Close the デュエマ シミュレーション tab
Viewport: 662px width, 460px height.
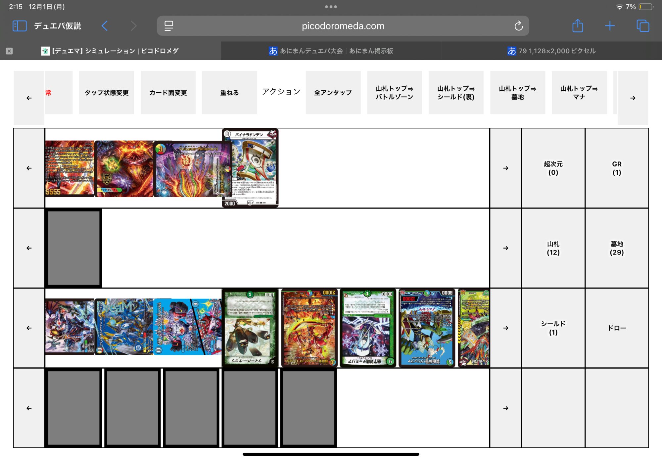(9, 51)
